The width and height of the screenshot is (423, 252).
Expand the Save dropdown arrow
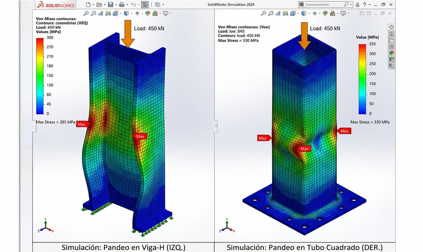click(x=116, y=5)
